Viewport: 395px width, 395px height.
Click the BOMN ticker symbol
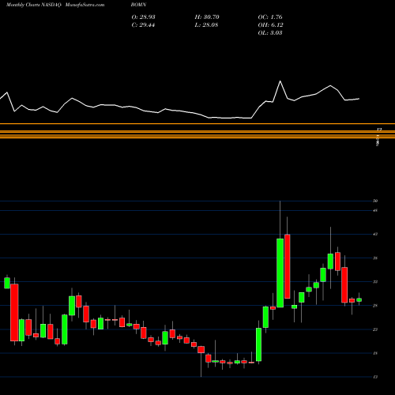point(138,5)
